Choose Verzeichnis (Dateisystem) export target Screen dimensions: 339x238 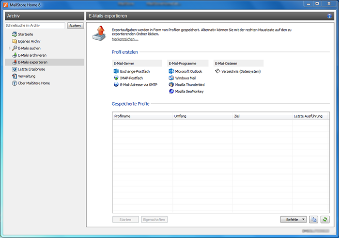point(241,71)
